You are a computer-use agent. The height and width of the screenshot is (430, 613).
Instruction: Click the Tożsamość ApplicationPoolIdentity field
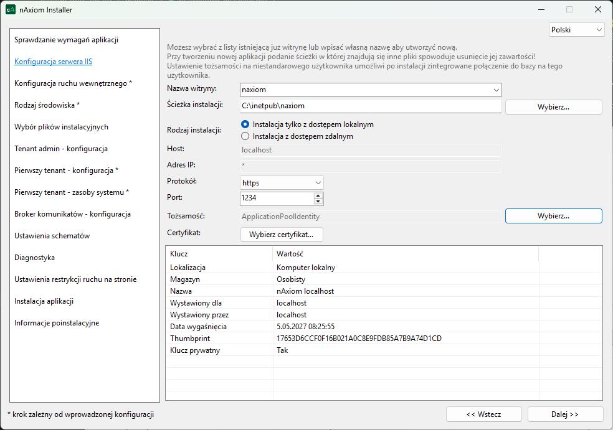pyautogui.click(x=371, y=217)
